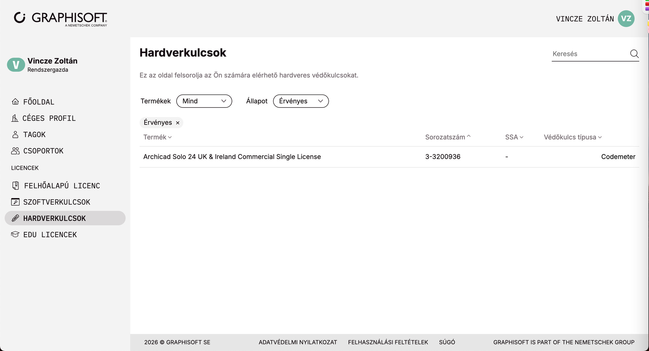Open the VZ user avatar menu
This screenshot has height=351, width=649.
pyautogui.click(x=626, y=18)
